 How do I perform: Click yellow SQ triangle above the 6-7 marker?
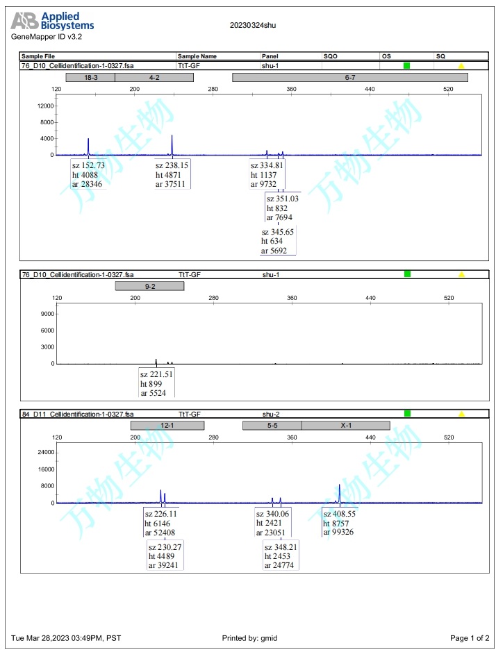coord(461,66)
